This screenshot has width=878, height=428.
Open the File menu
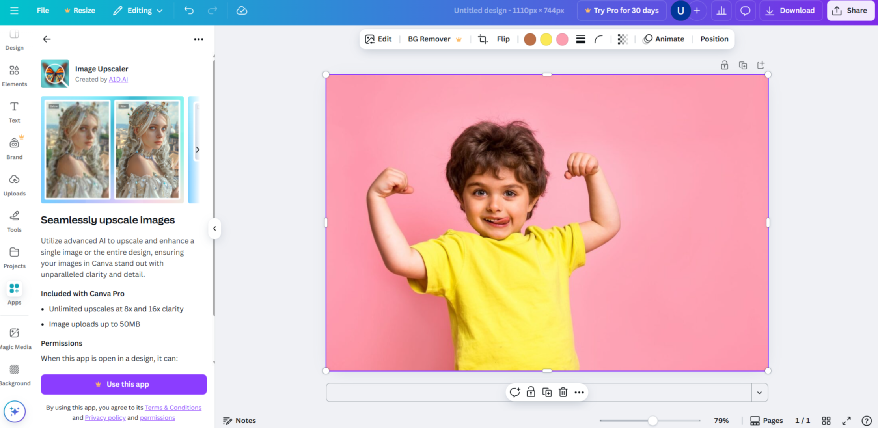(42, 11)
